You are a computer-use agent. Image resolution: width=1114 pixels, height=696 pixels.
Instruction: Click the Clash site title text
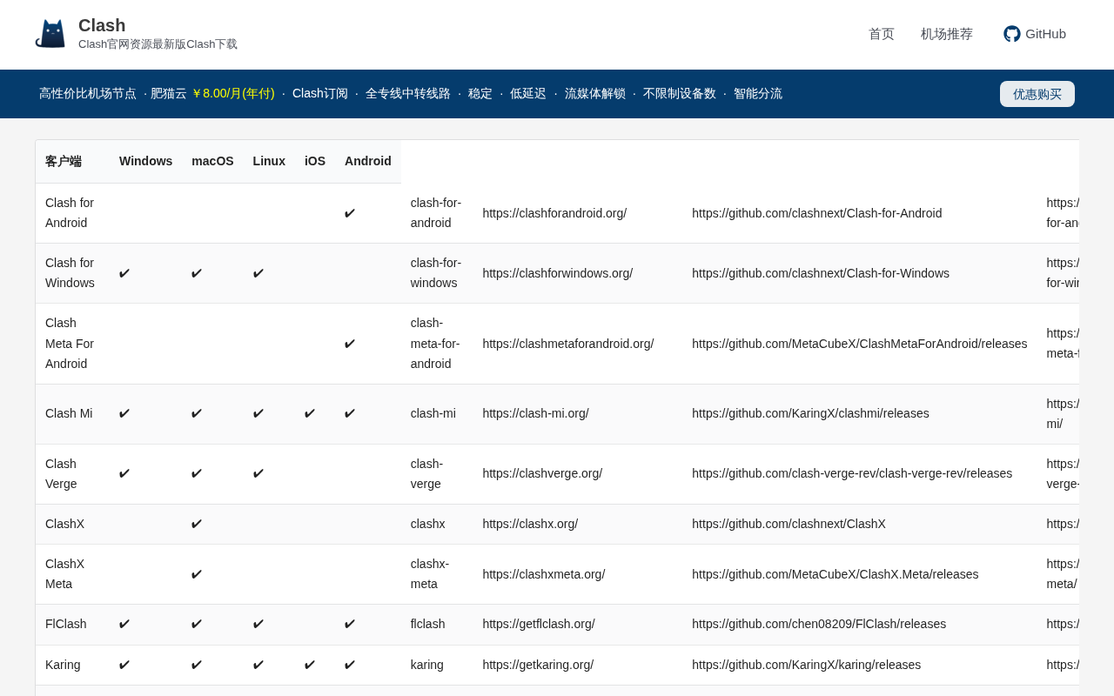102,25
